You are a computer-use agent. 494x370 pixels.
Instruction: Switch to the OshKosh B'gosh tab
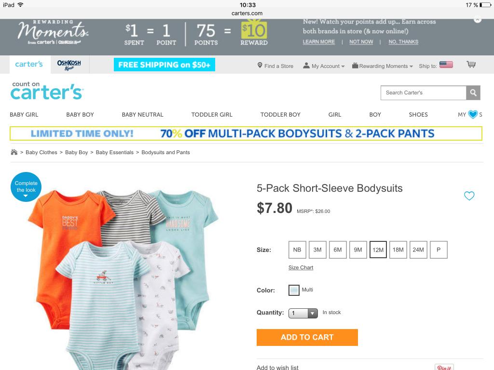point(69,65)
